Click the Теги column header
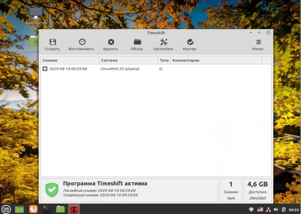This screenshot has width=301, height=214. point(164,60)
